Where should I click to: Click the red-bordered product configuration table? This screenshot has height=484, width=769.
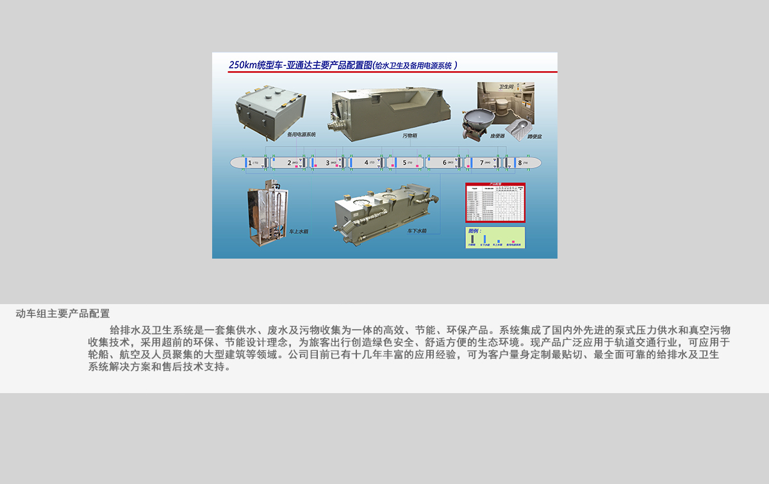(x=495, y=202)
